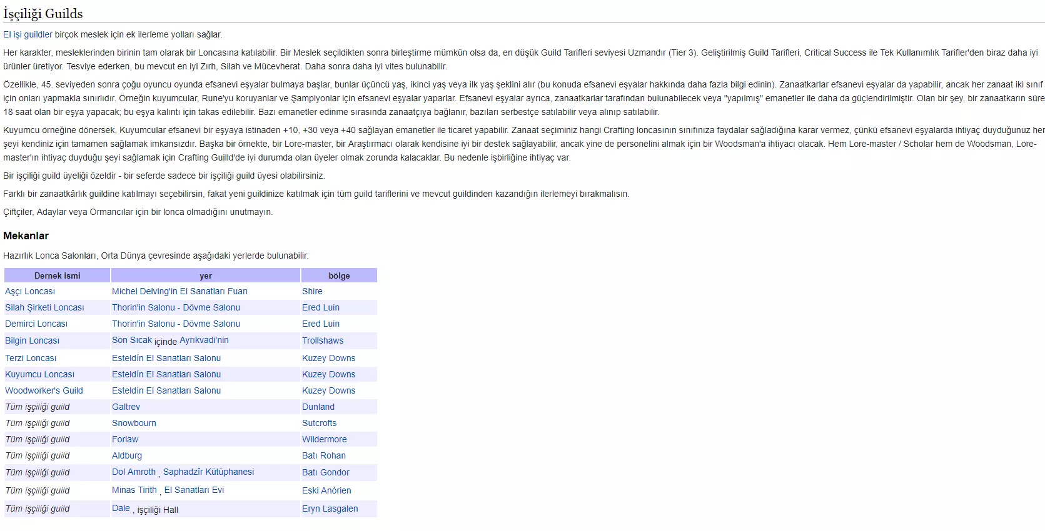The height and width of the screenshot is (531, 1045).
Task: Click 'Tüm işçiliği guild' in the Aldburg row
Action: [x=38, y=455]
